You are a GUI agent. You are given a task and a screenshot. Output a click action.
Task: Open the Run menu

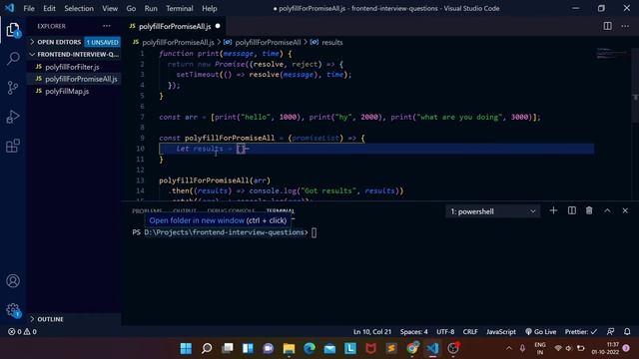pos(151,8)
